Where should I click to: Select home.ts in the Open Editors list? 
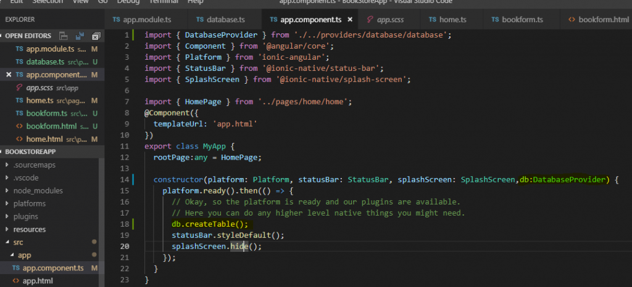click(x=39, y=101)
